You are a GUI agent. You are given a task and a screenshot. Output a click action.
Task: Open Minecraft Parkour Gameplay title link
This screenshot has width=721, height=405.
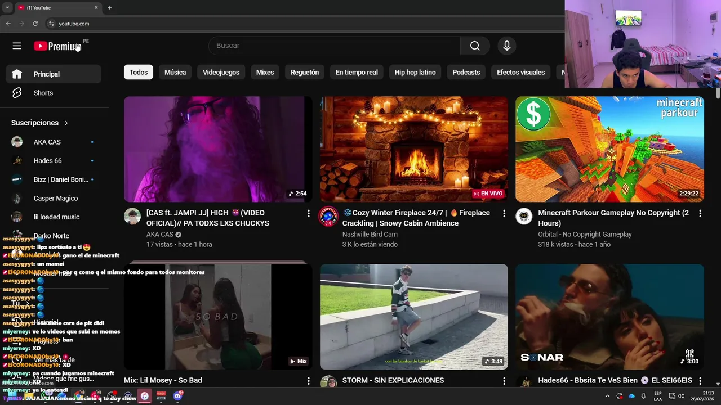[x=613, y=218]
